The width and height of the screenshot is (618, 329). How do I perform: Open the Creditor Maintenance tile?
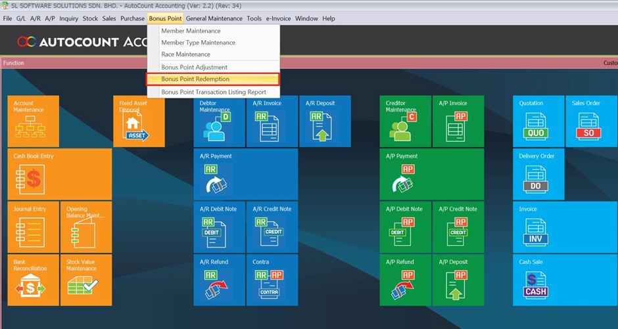[x=405, y=121]
